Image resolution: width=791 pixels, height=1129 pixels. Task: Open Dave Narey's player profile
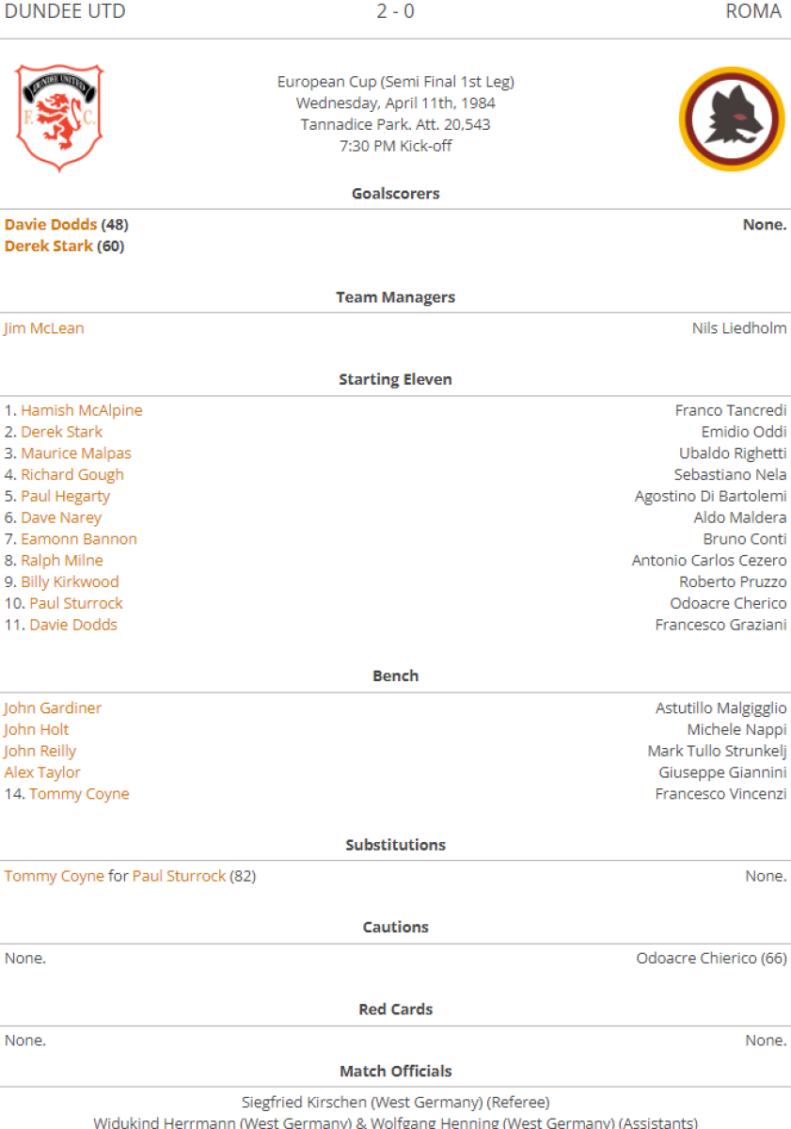pyautogui.click(x=61, y=517)
